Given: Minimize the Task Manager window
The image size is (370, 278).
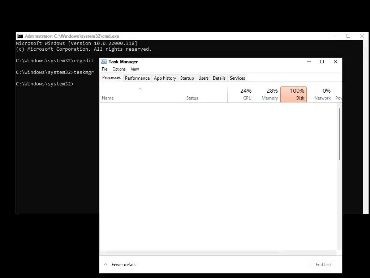Looking at the screenshot, I should (x=309, y=62).
